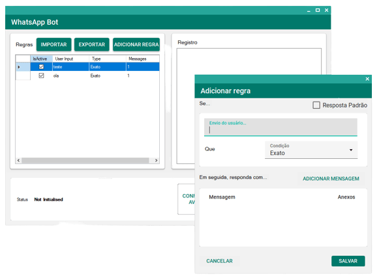379x280 pixels.
Task: Maximize the WhatsApp Bot window
Action: [x=318, y=10]
